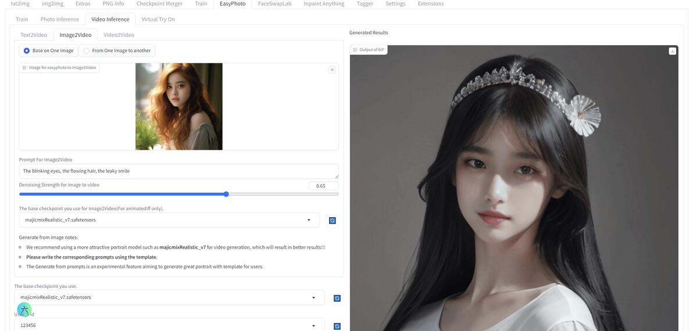Refresh the base checkpoint you use list

tap(337, 298)
